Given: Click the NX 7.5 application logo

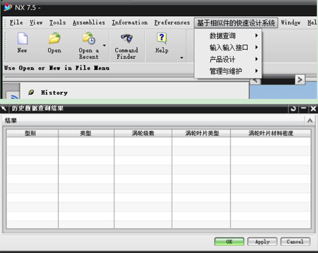Looking at the screenshot, I should [8, 8].
